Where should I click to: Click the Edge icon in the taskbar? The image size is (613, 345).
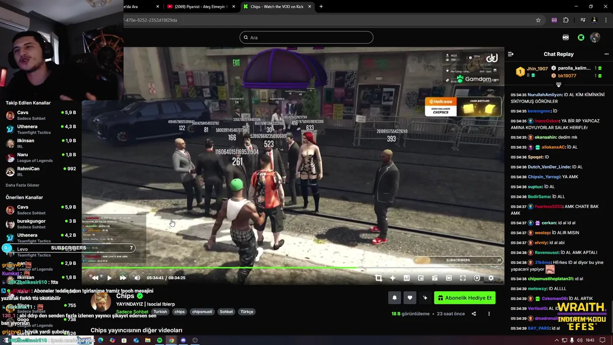click(x=101, y=340)
